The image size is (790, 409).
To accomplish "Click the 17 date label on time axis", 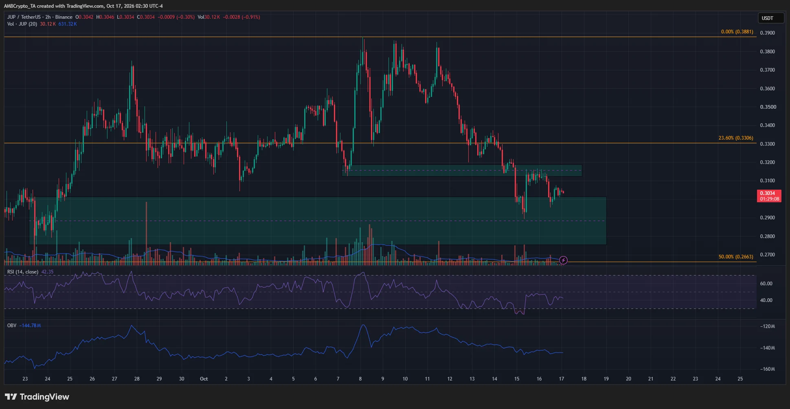I will [562, 379].
